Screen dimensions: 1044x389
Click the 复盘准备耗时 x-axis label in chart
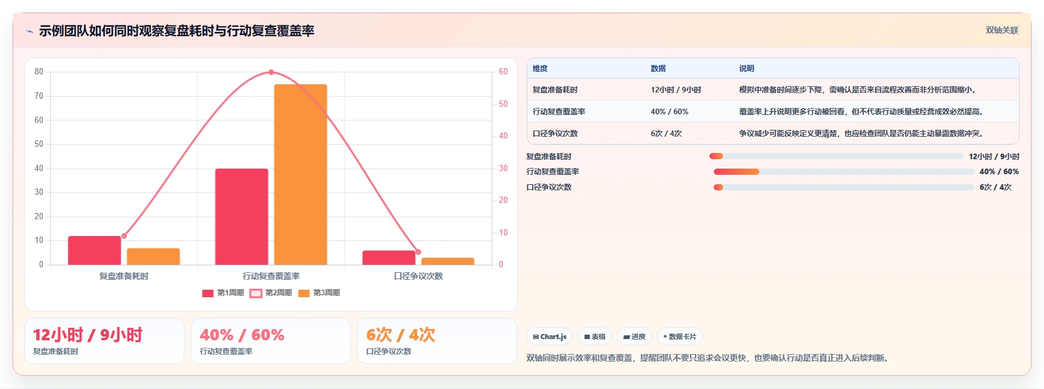click(x=124, y=276)
